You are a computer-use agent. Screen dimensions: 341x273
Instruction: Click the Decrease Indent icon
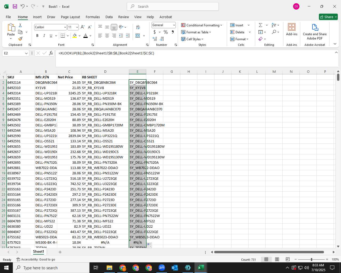click(x=121, y=36)
